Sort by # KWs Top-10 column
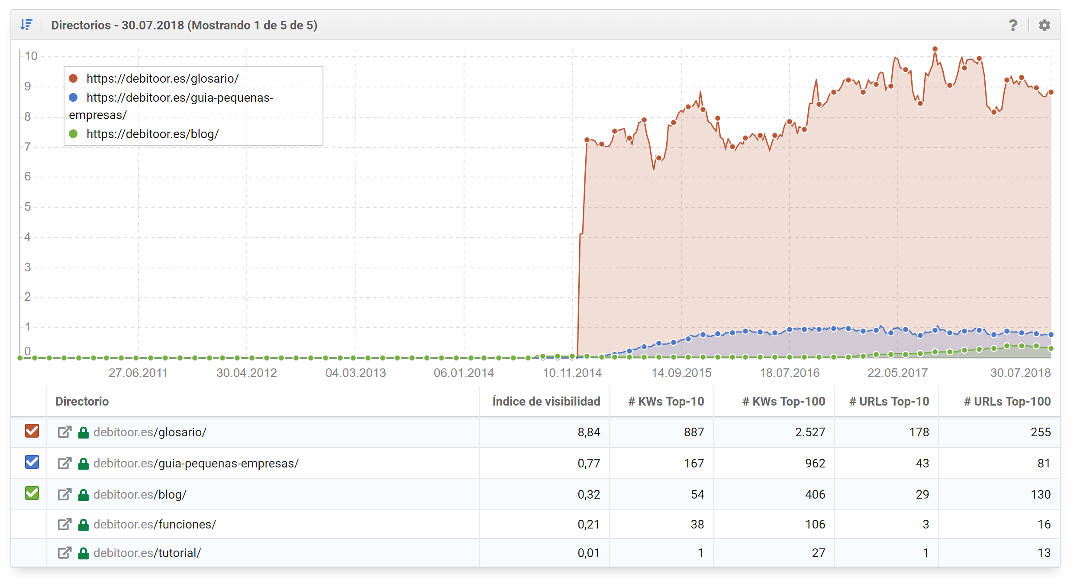The height and width of the screenshot is (580, 1074). pos(666,401)
